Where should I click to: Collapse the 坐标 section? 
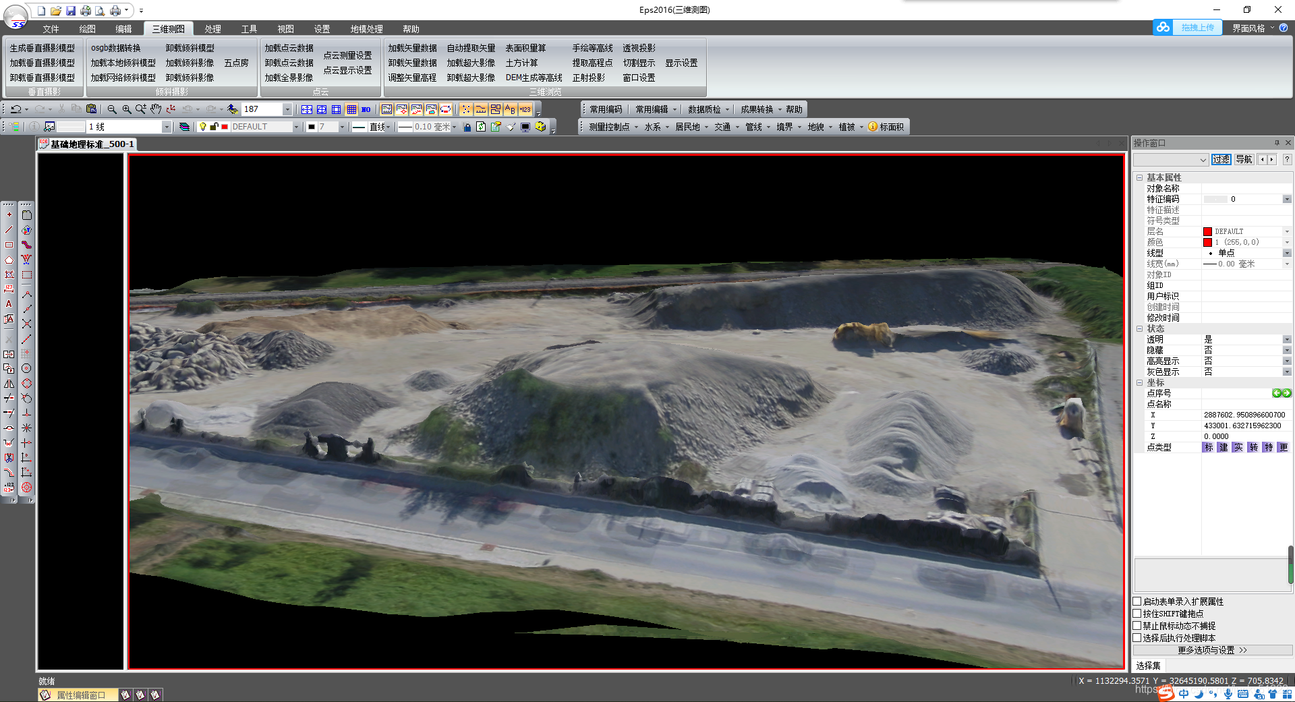click(1139, 383)
